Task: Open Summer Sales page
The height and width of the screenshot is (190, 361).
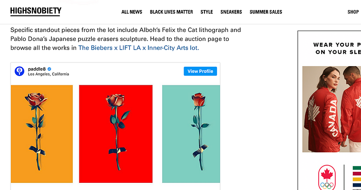Action: point(266,12)
